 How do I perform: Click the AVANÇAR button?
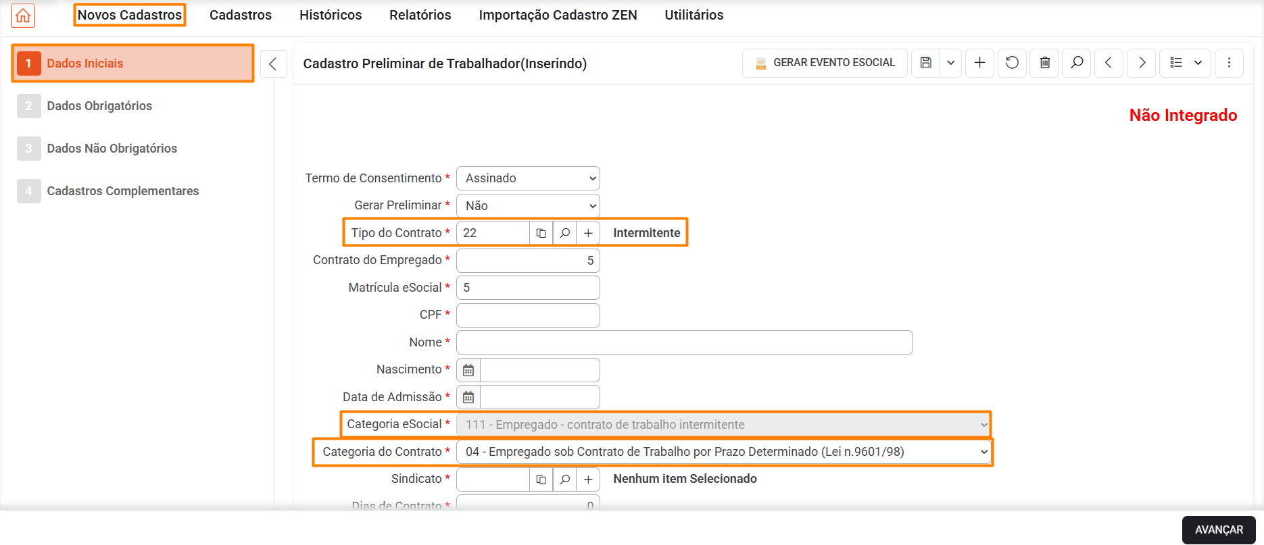[1219, 530]
